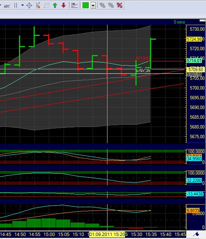The height and width of the screenshot is (239, 206).
Task: Select the parallel vertical lines tool
Action: 16,6
